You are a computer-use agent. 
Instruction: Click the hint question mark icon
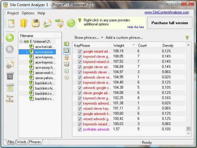(80, 20)
